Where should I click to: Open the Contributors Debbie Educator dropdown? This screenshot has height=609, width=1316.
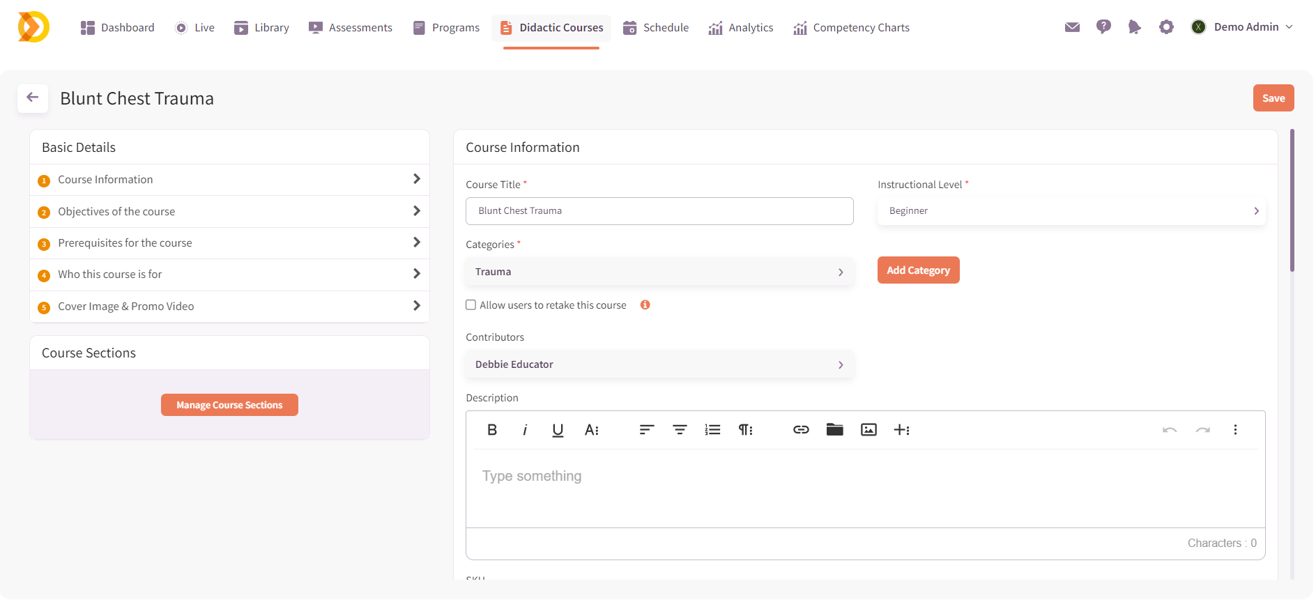[x=659, y=364]
